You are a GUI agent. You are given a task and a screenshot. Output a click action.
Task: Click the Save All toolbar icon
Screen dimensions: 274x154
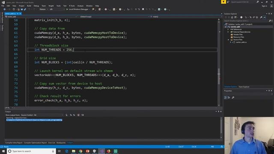tap(25, 9)
